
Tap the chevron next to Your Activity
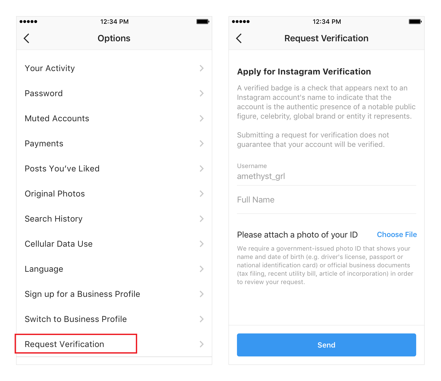pos(201,68)
